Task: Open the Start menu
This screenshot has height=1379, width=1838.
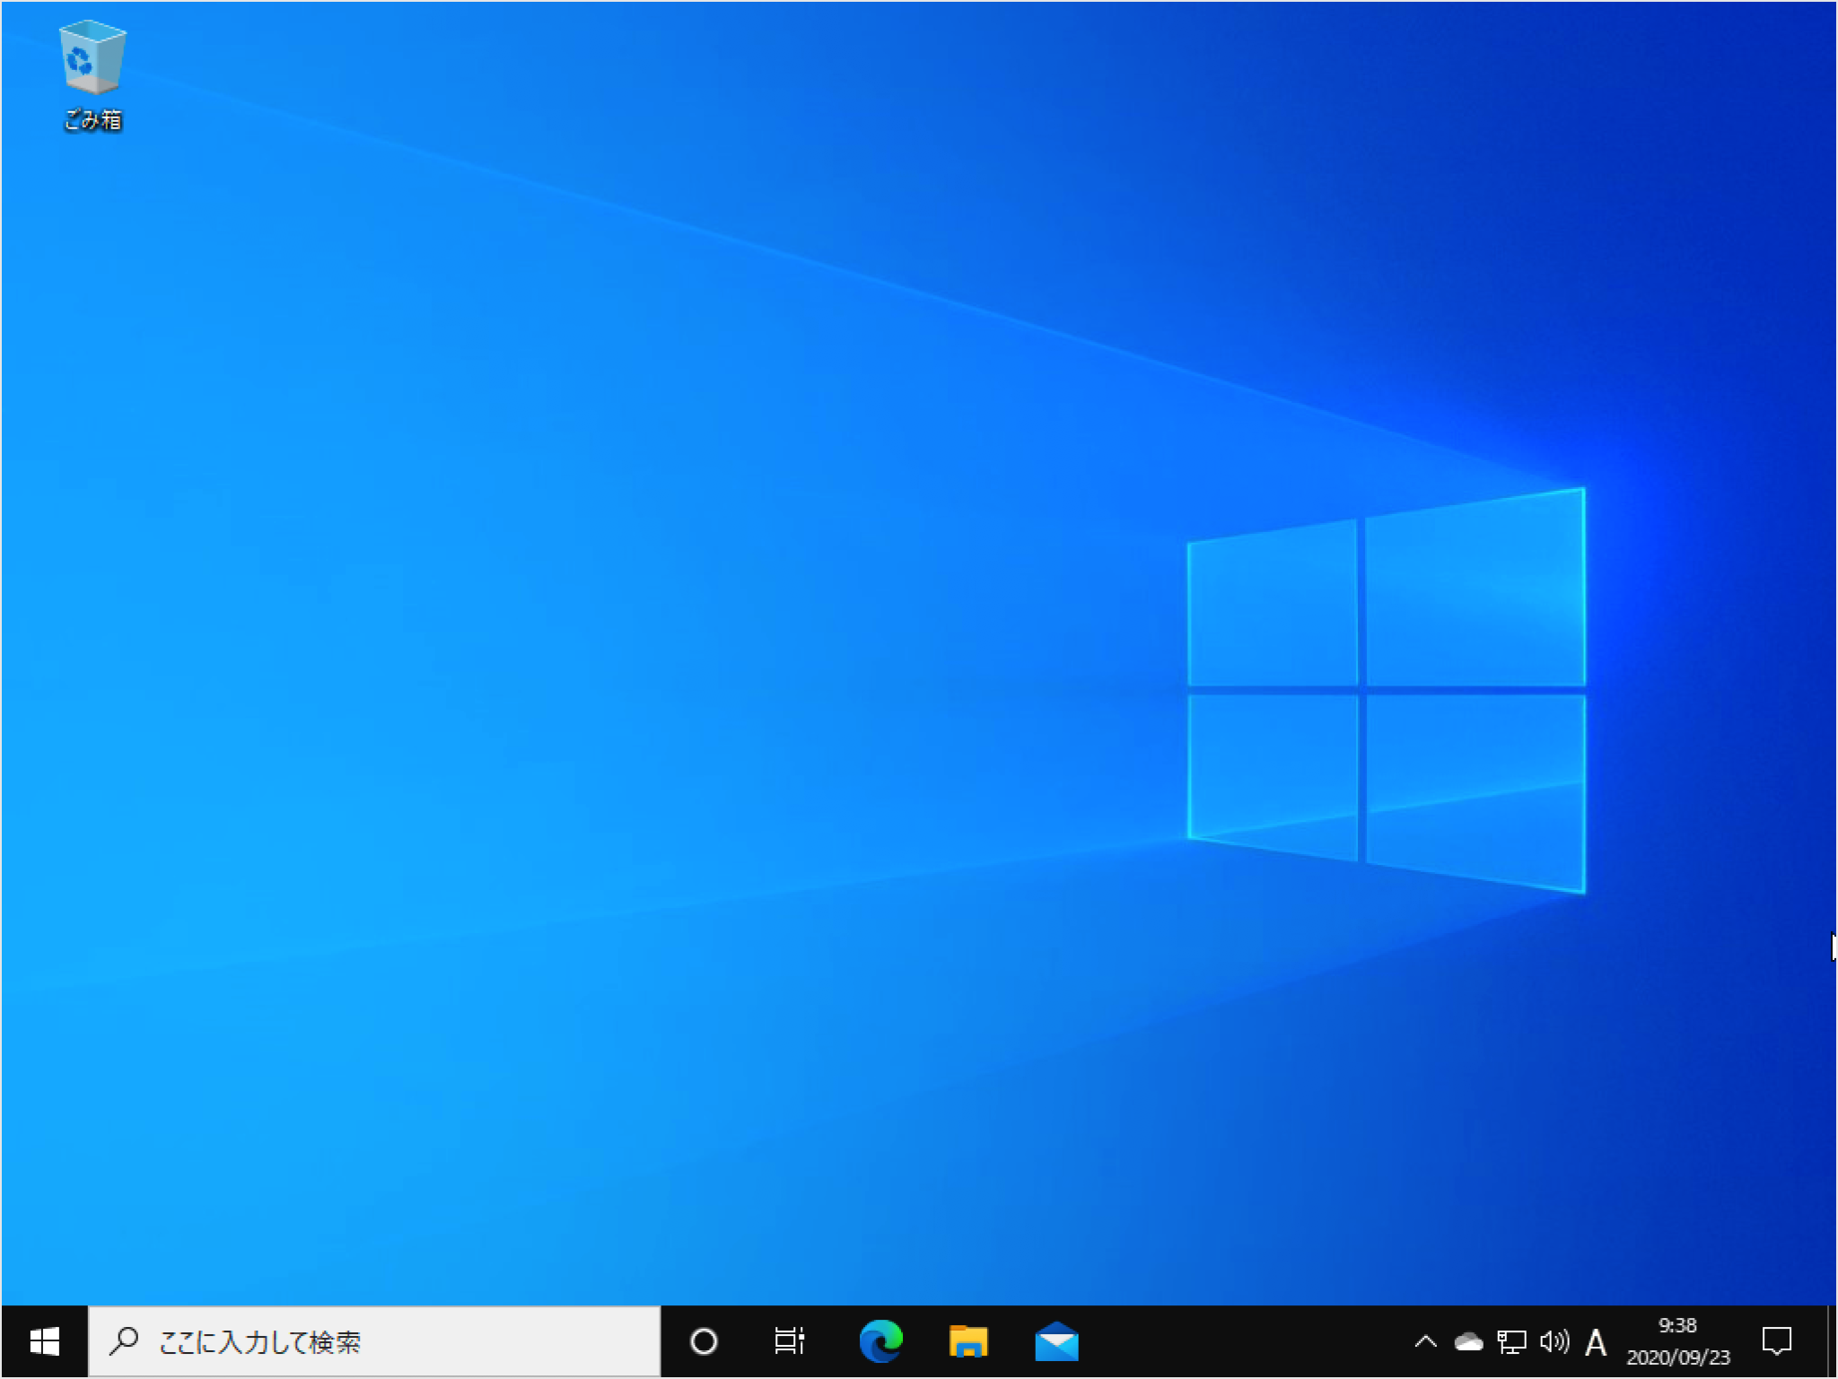Action: [x=44, y=1342]
